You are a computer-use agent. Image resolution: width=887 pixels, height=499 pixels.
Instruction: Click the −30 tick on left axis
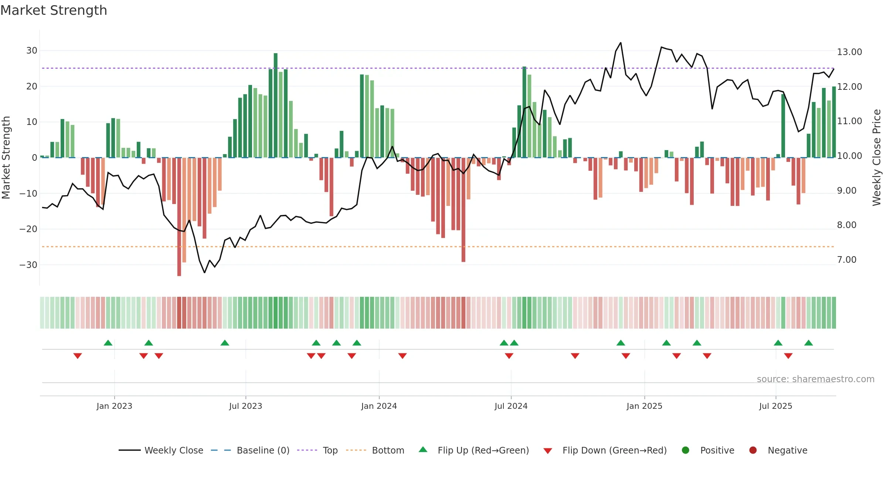coord(28,265)
